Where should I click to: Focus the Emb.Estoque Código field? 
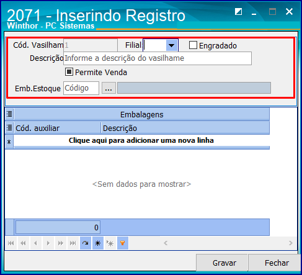coord(81,88)
